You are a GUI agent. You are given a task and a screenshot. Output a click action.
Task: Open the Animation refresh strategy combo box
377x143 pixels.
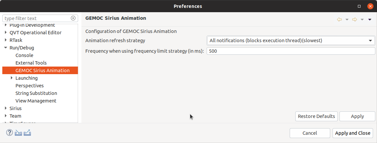tap(290, 41)
